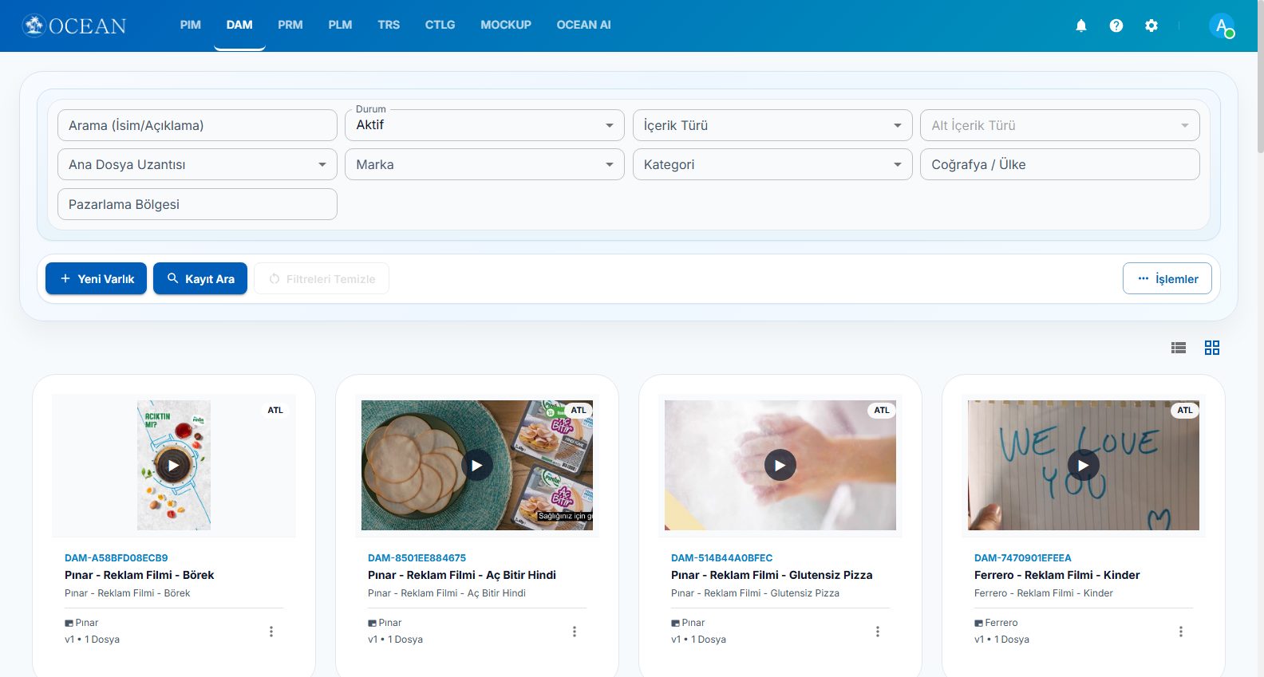1264x677 pixels.
Task: Click the OCEAN logo
Action: pos(74,26)
